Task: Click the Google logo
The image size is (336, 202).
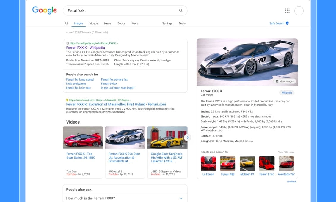Action: point(45,10)
